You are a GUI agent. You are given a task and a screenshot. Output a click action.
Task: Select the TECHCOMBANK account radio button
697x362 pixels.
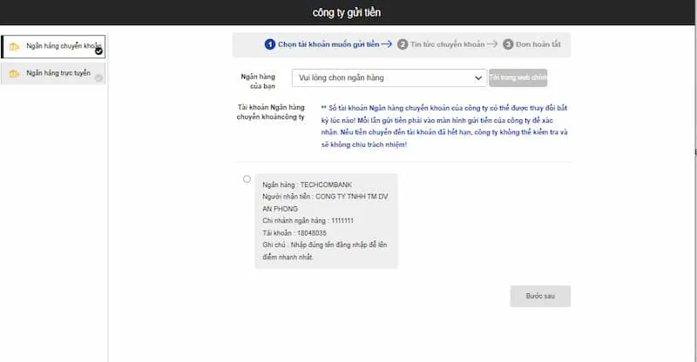[247, 179]
